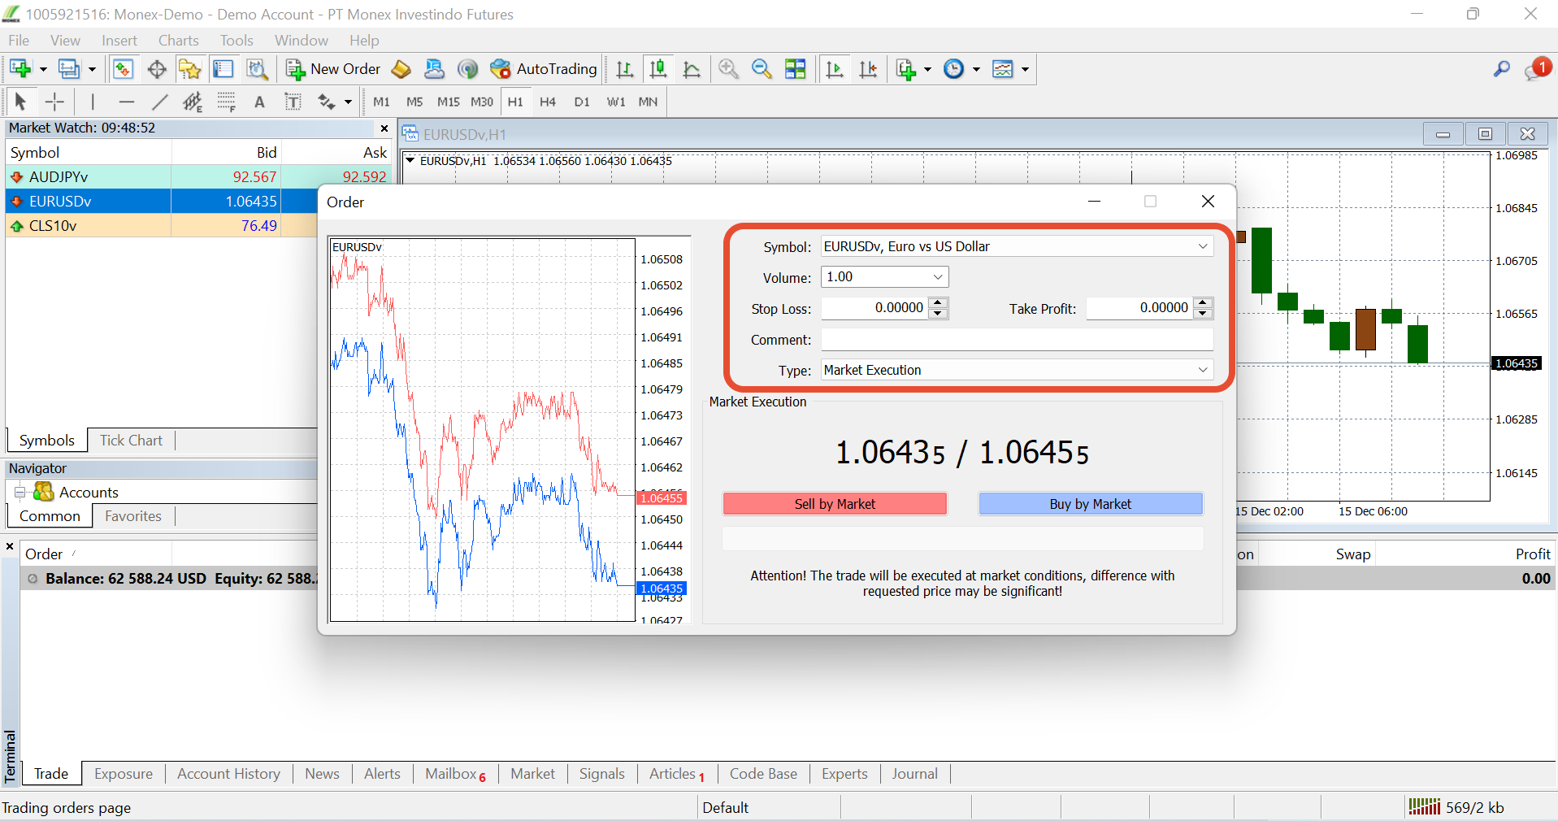The height and width of the screenshot is (821, 1558).
Task: Click Sell by Market button
Action: (835, 504)
